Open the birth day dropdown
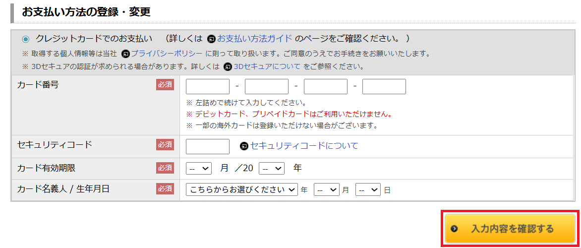This screenshot has width=581, height=248. tap(368, 189)
